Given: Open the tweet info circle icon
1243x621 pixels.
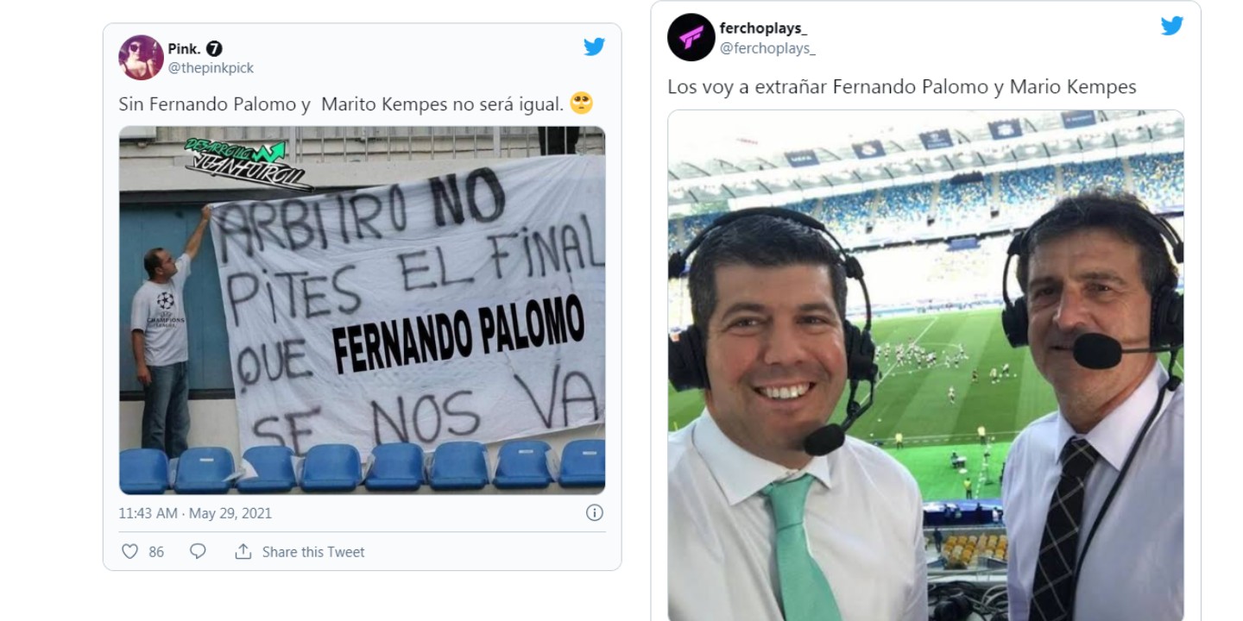Looking at the screenshot, I should 595,512.
